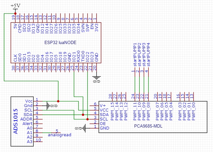Select the IO34 pin label on ESP32

tap(79, 28)
